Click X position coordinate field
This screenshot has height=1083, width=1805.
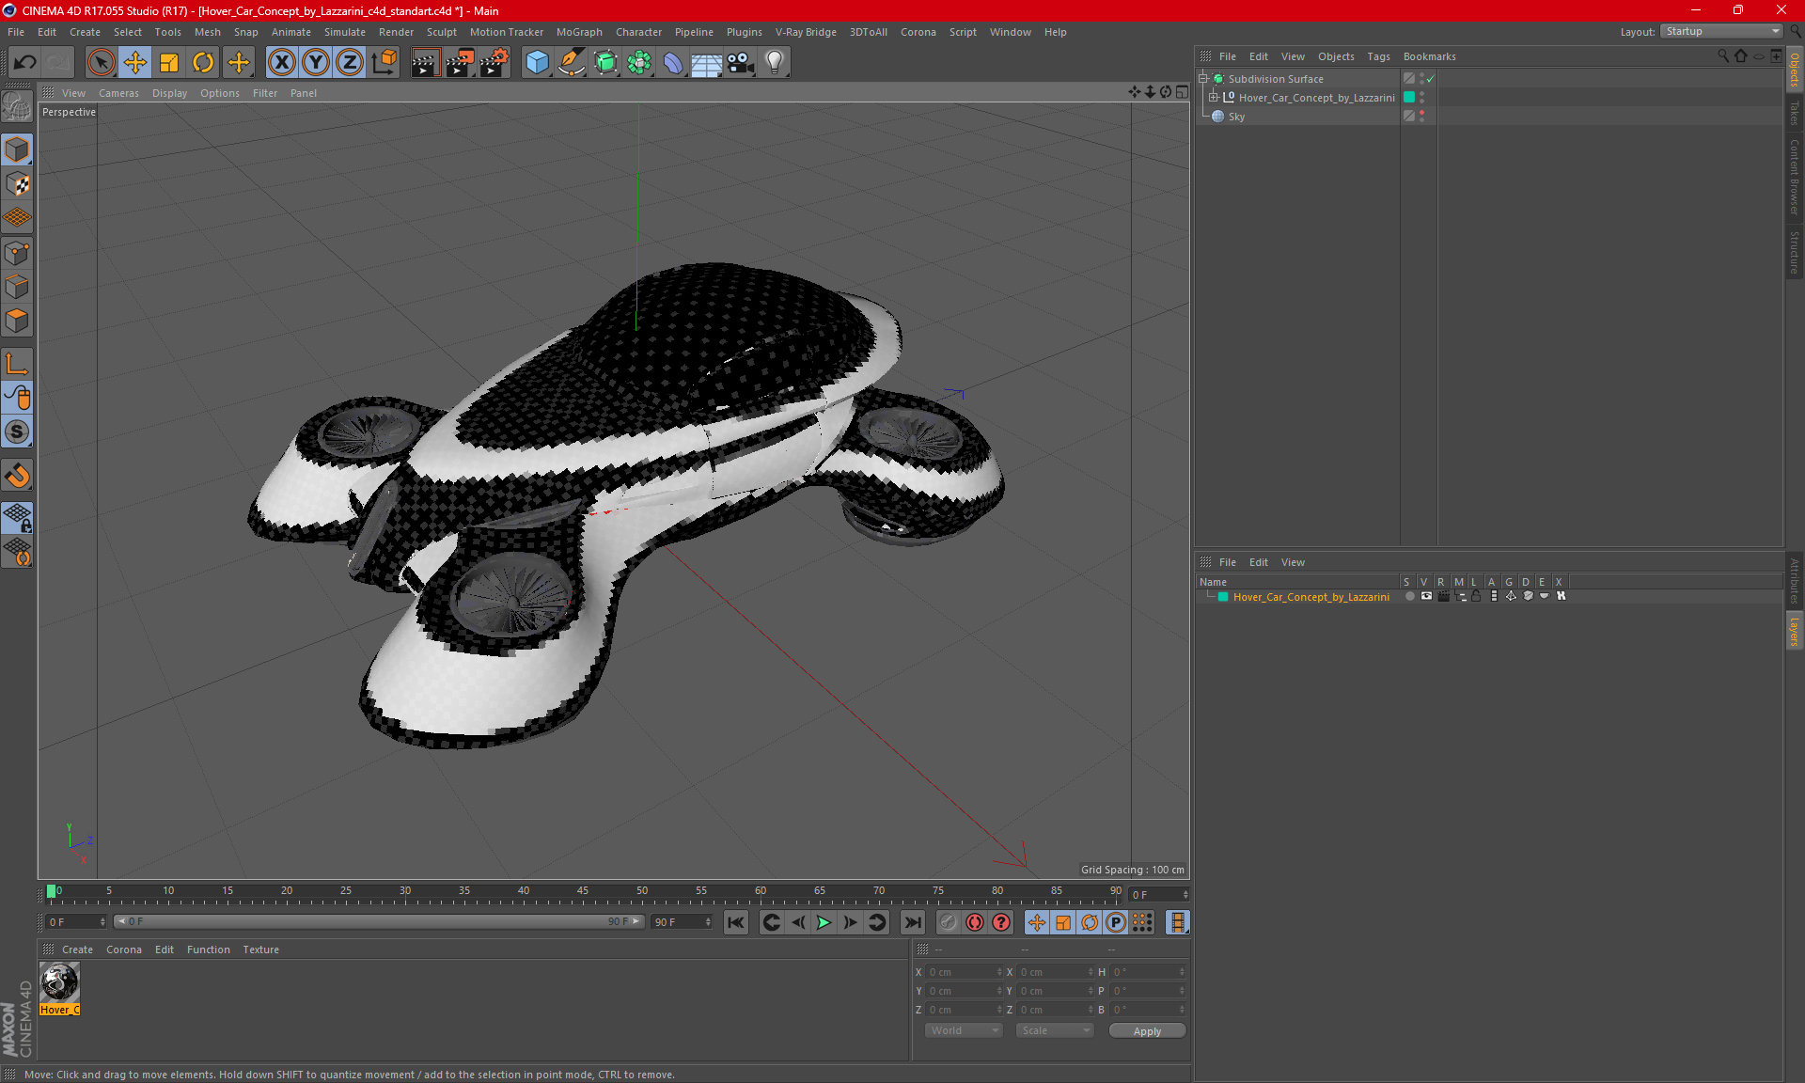click(965, 972)
